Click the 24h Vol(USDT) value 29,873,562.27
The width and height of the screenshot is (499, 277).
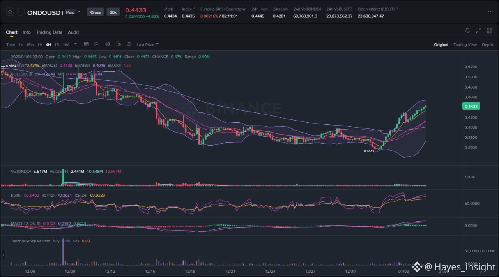pyautogui.click(x=339, y=16)
